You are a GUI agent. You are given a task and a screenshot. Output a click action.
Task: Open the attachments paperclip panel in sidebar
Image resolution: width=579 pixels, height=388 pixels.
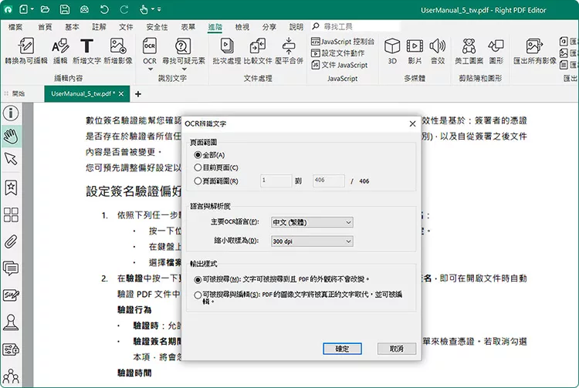[12, 241]
